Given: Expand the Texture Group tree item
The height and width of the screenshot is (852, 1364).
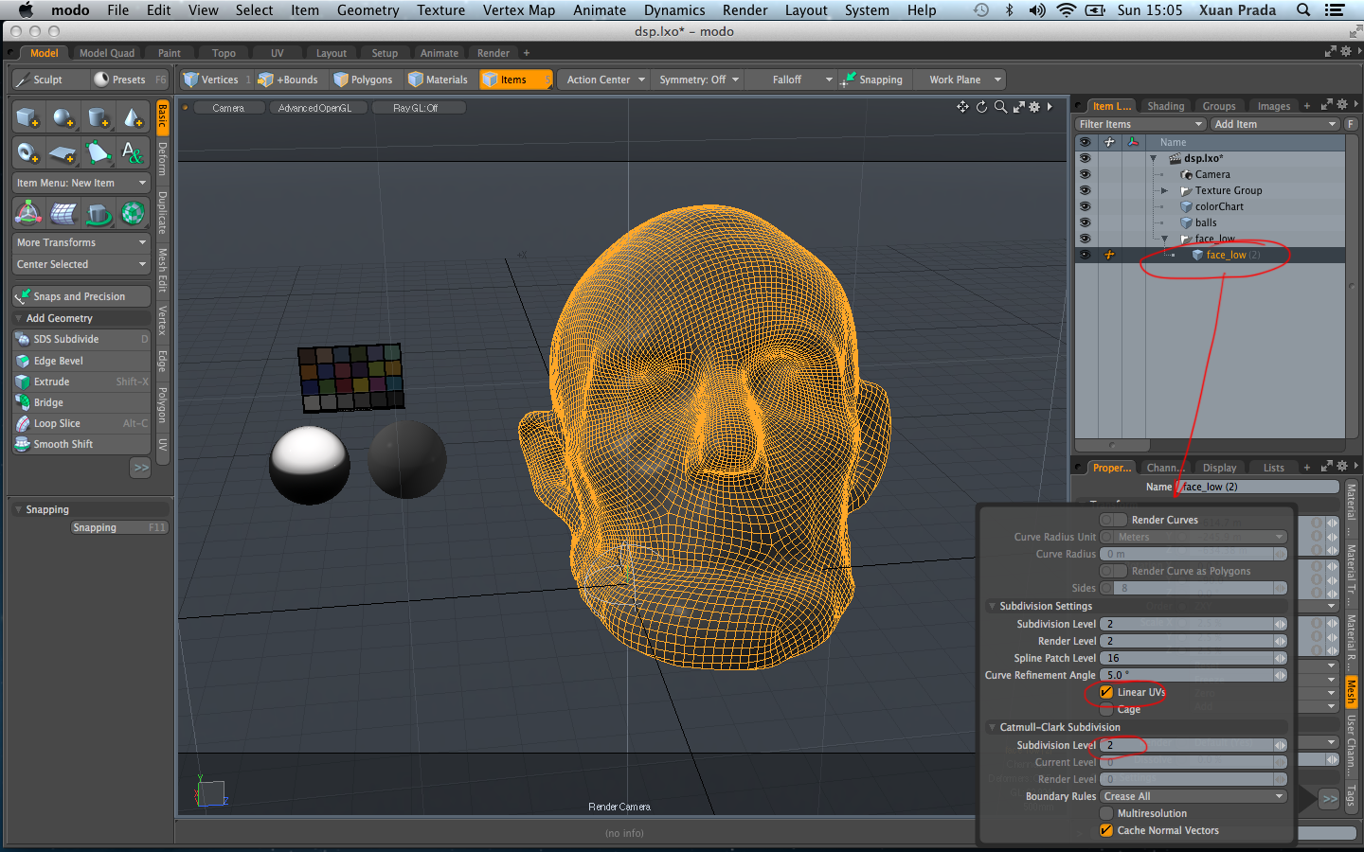Looking at the screenshot, I should tap(1164, 190).
